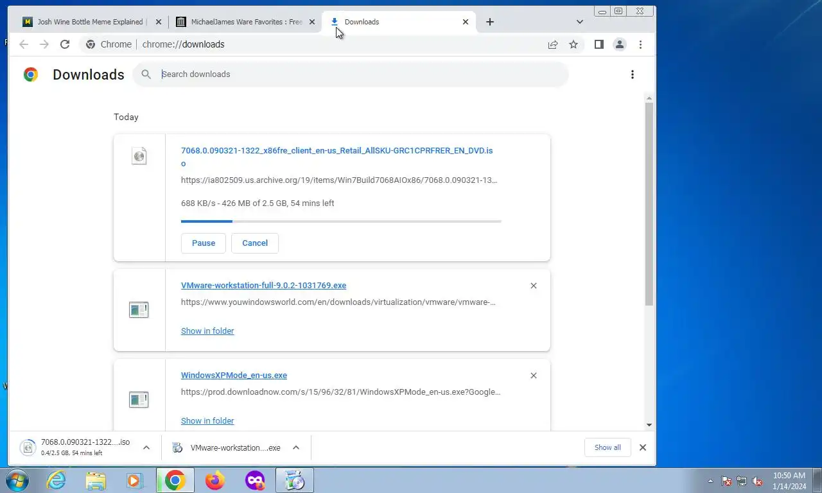This screenshot has height=493, width=822.
Task: Pause the ISO download
Action: click(204, 243)
